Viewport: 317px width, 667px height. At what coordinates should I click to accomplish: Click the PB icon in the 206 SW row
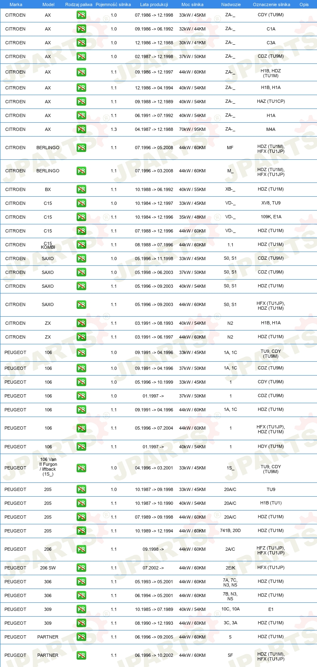[81, 568]
